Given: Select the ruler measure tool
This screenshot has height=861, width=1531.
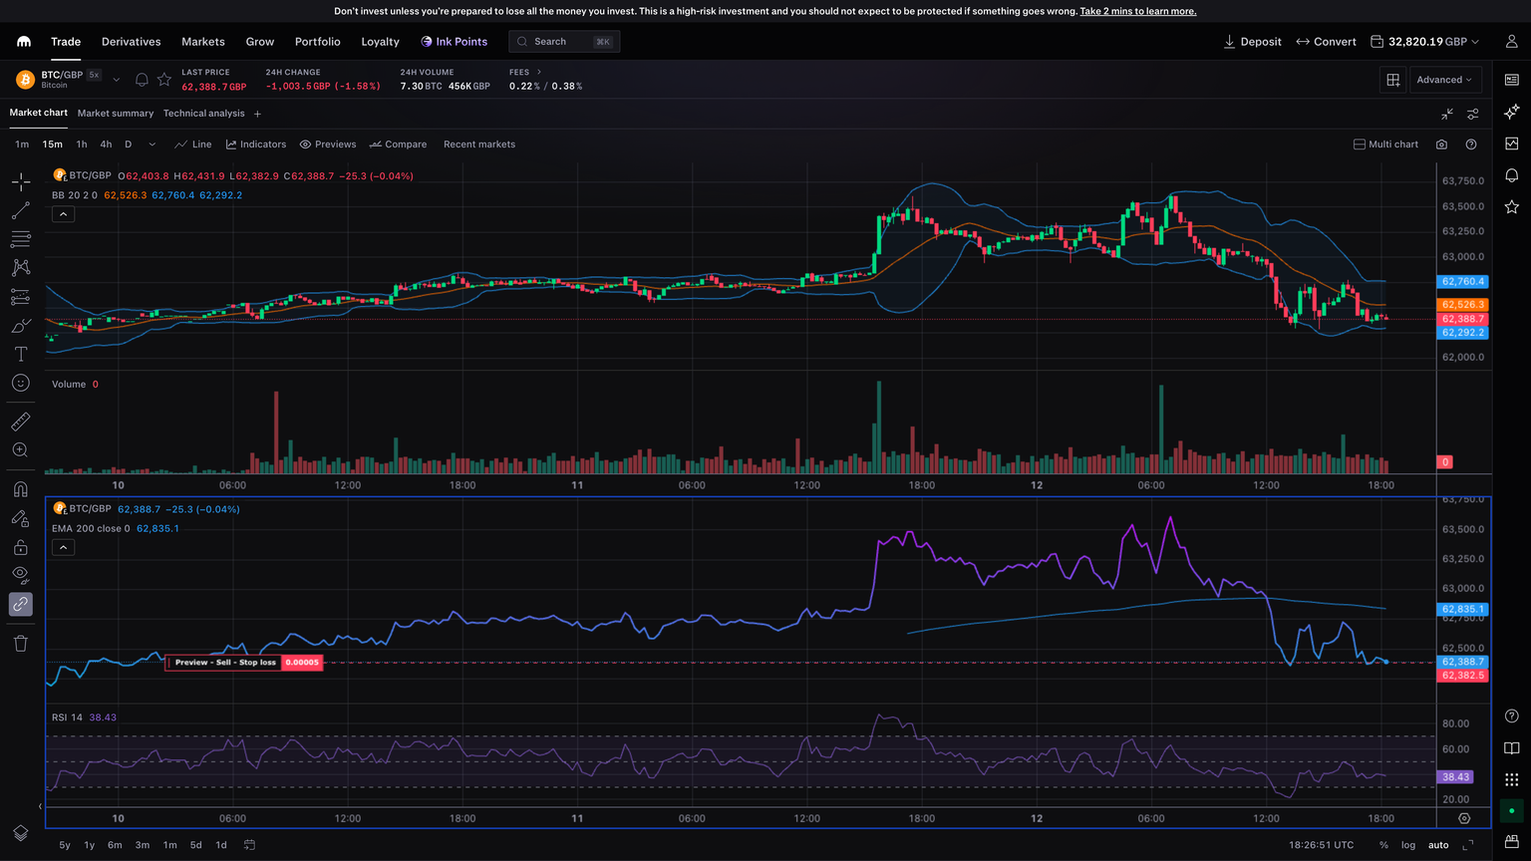Looking at the screenshot, I should click(21, 422).
